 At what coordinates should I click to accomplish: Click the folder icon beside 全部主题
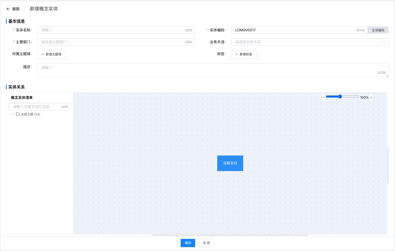18,114
